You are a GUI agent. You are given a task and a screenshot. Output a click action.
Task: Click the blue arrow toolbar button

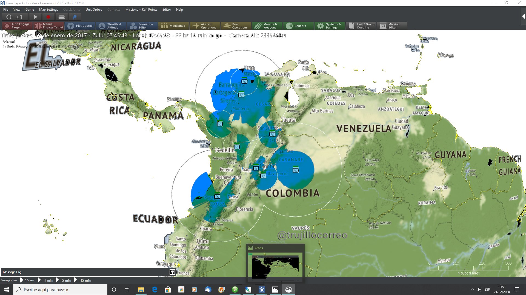pos(75,17)
